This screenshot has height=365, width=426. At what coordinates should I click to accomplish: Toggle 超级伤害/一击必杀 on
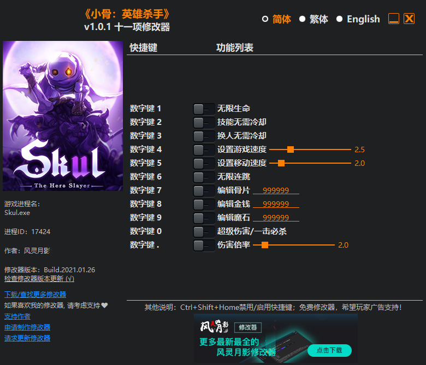click(x=204, y=232)
